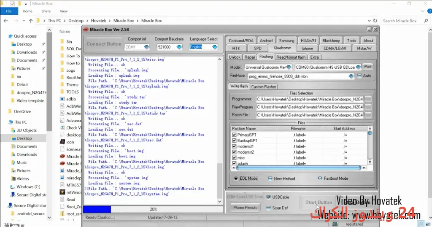
Task: Expand the FireHose file dropdown
Action: [351, 76]
